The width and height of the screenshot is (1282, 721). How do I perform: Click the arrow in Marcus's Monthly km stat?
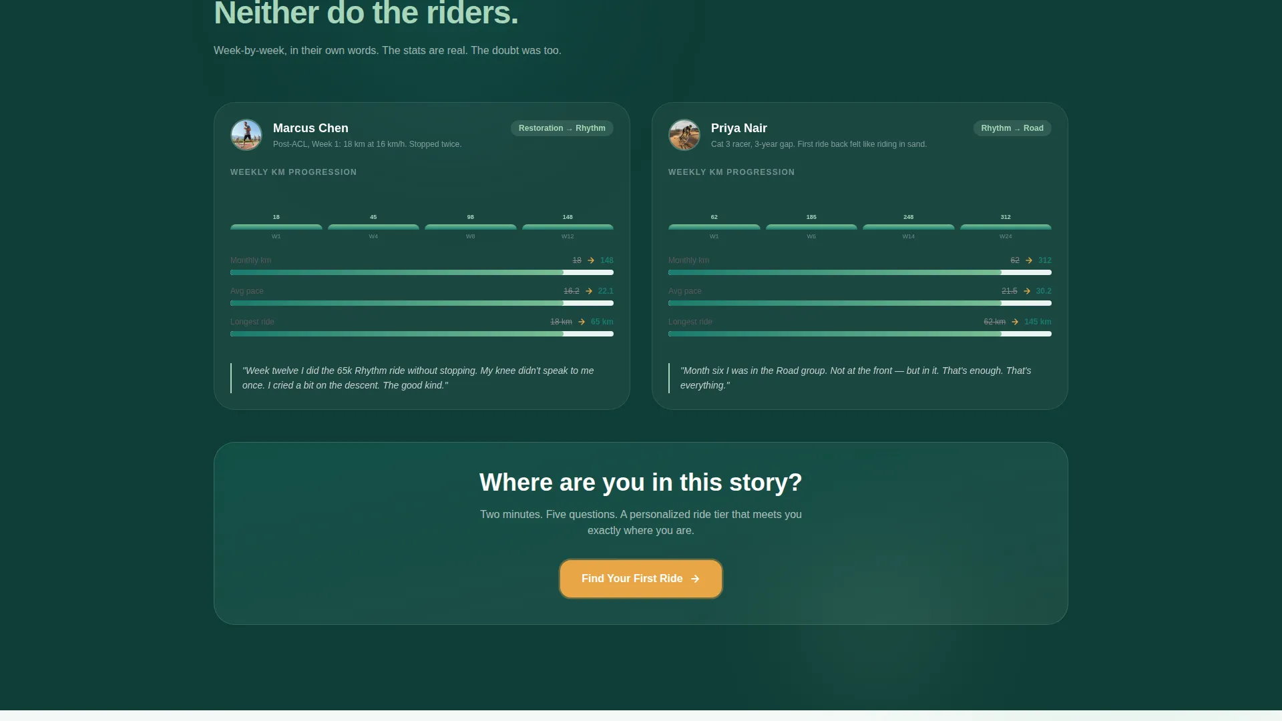click(591, 260)
